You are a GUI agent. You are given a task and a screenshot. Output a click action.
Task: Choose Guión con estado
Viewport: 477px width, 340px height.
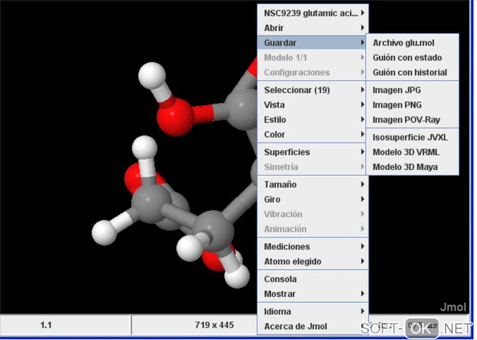coord(412,58)
